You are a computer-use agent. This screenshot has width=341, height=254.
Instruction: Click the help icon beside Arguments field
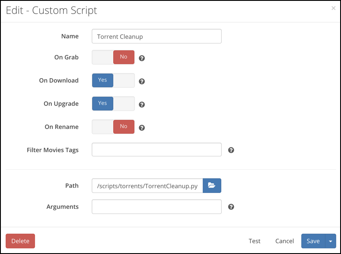tap(231, 207)
